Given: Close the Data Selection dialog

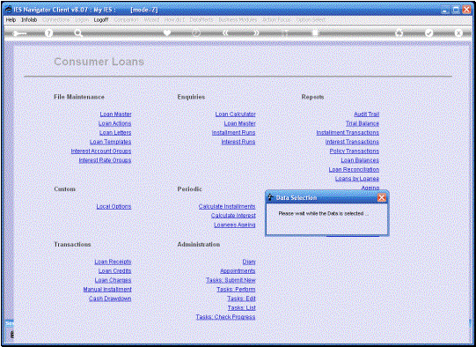Looking at the screenshot, I should click(382, 198).
